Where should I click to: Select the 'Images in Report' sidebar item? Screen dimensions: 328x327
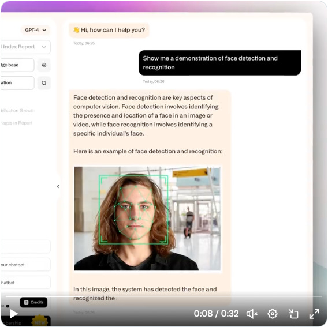tap(17, 123)
